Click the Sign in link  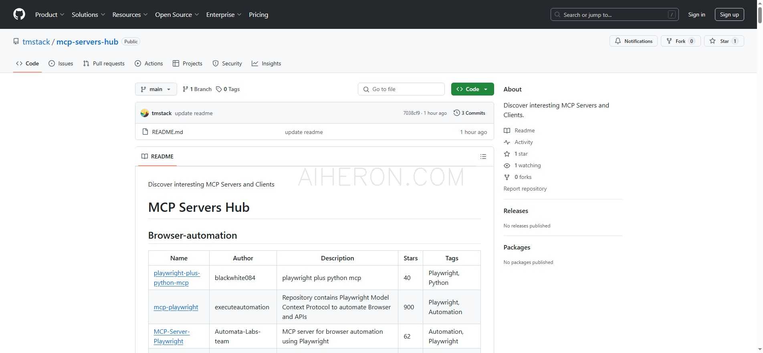[696, 14]
